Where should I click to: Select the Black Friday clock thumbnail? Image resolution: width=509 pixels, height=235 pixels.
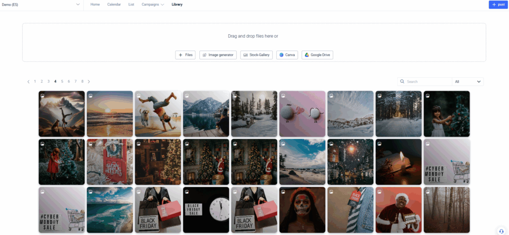206,210
